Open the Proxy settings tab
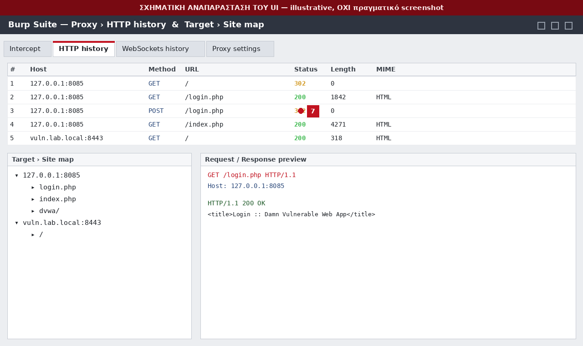The height and width of the screenshot is (346, 583). pyautogui.click(x=240, y=49)
